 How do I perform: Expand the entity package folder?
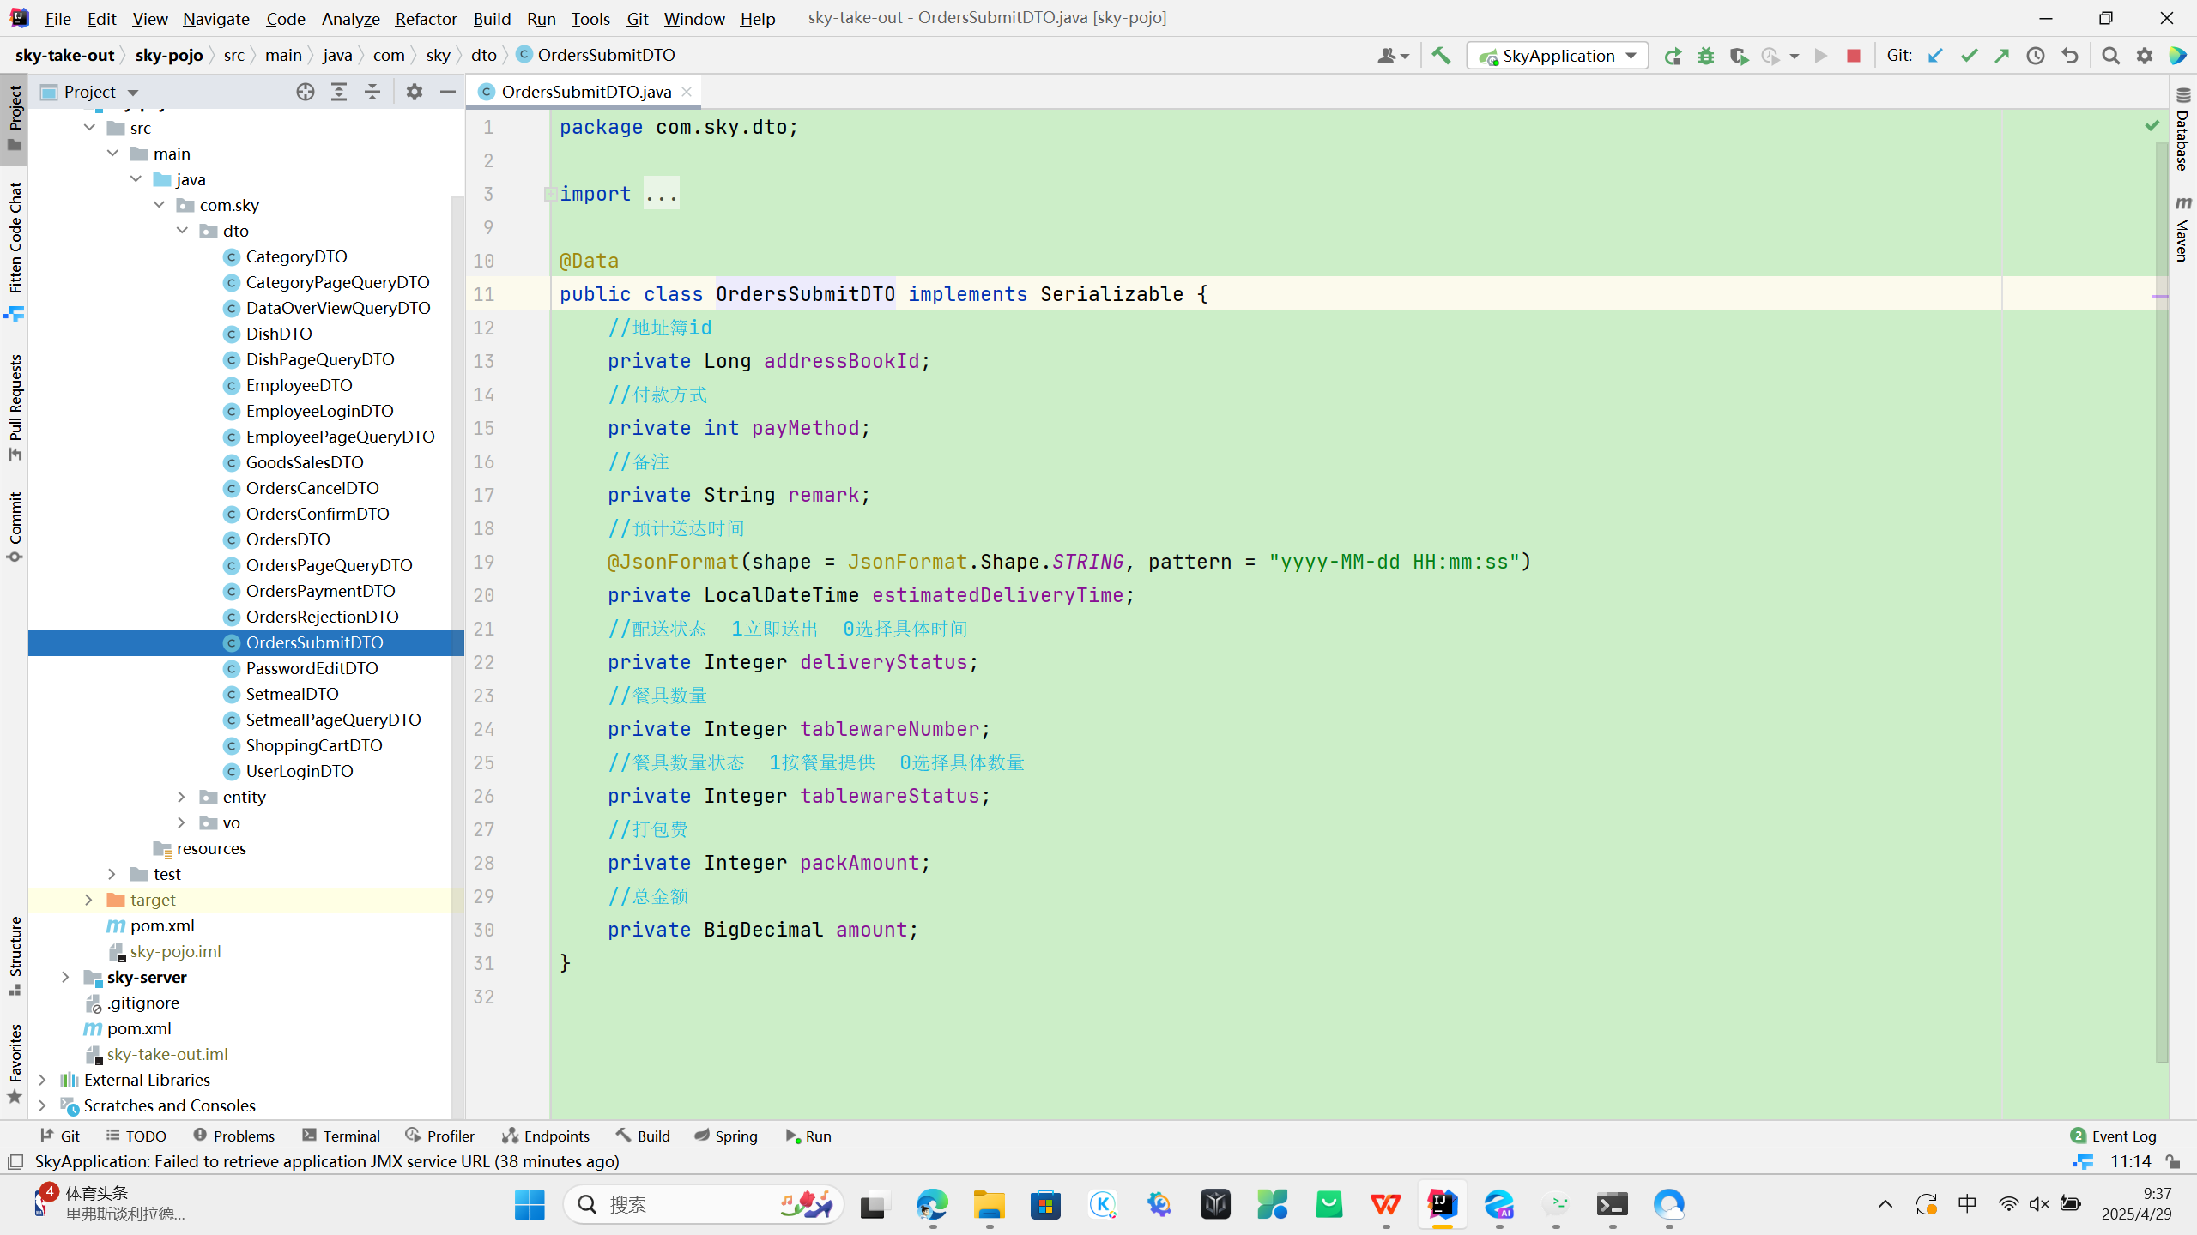coord(181,797)
